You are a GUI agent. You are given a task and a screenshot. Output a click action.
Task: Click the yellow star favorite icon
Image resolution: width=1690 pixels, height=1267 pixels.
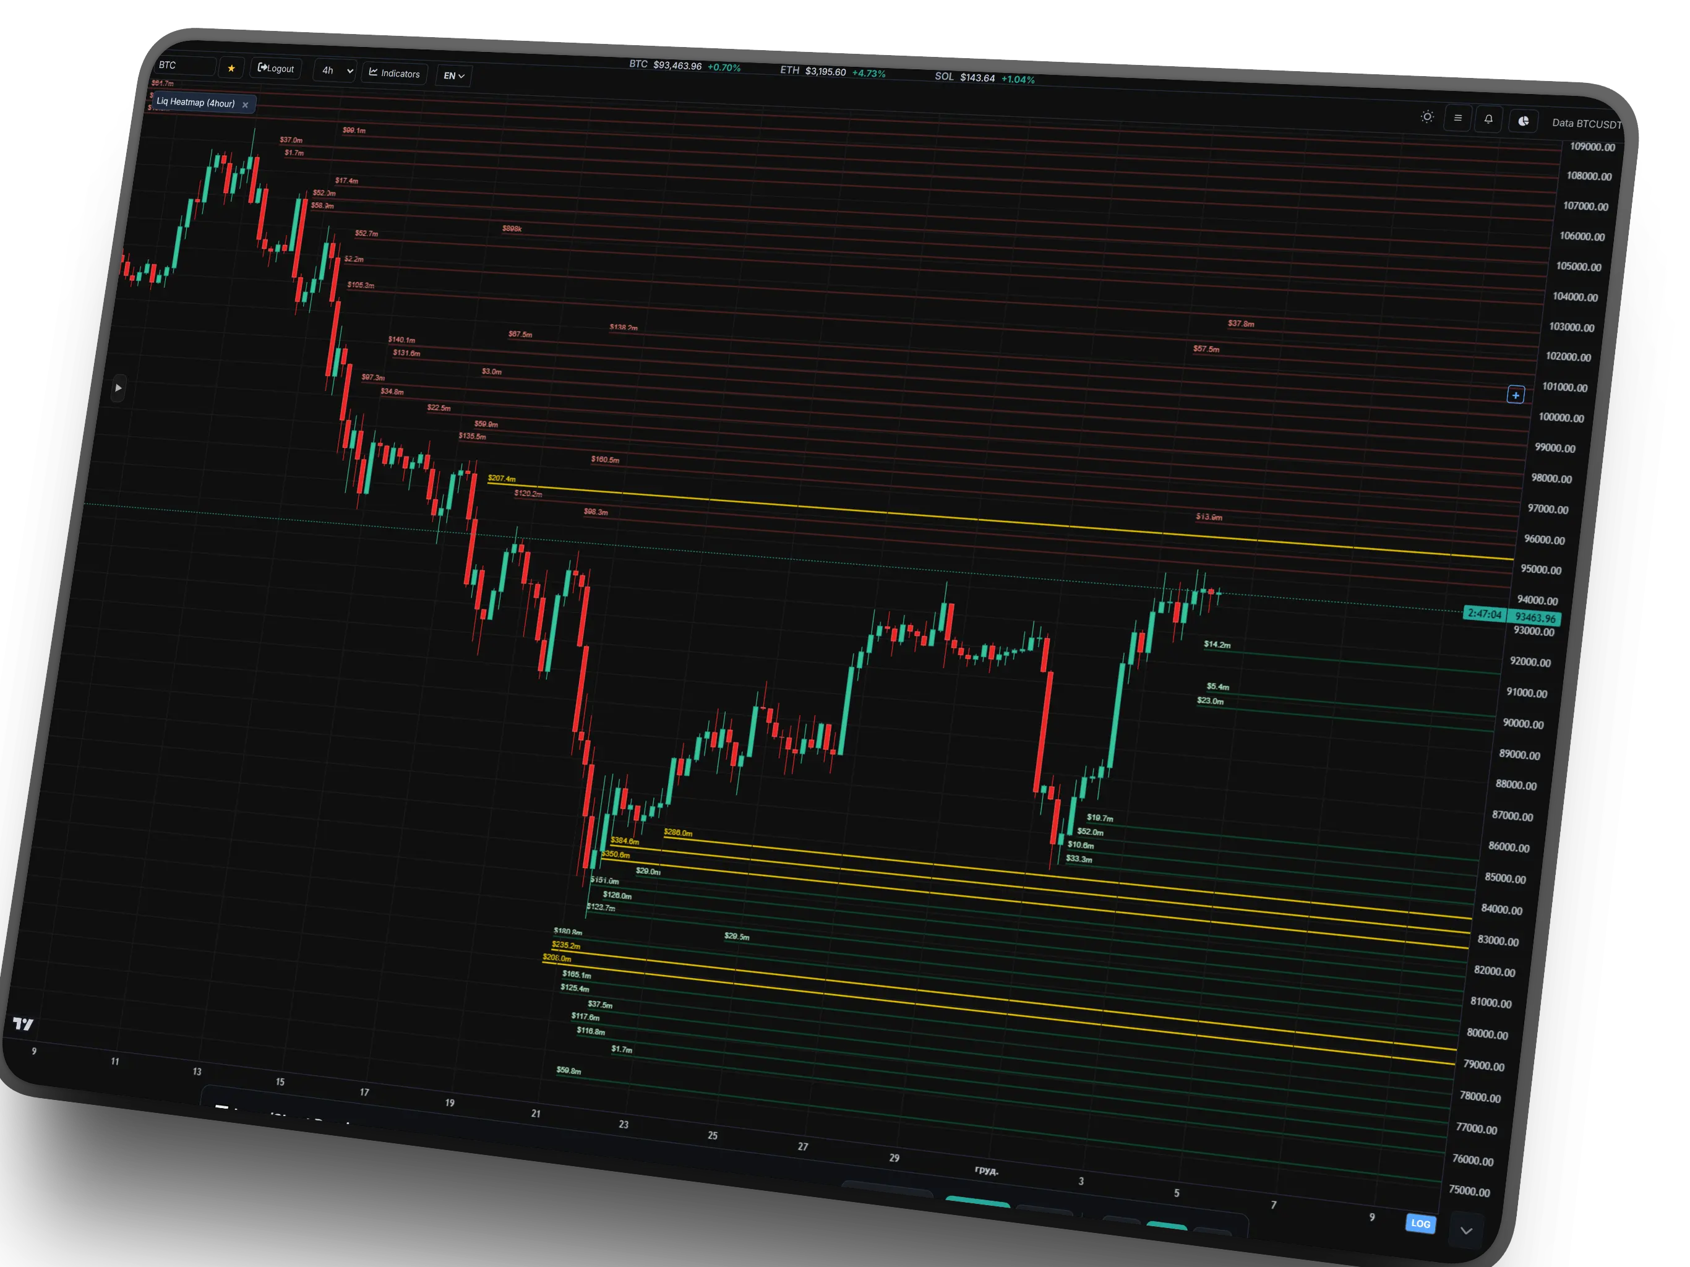pos(231,68)
